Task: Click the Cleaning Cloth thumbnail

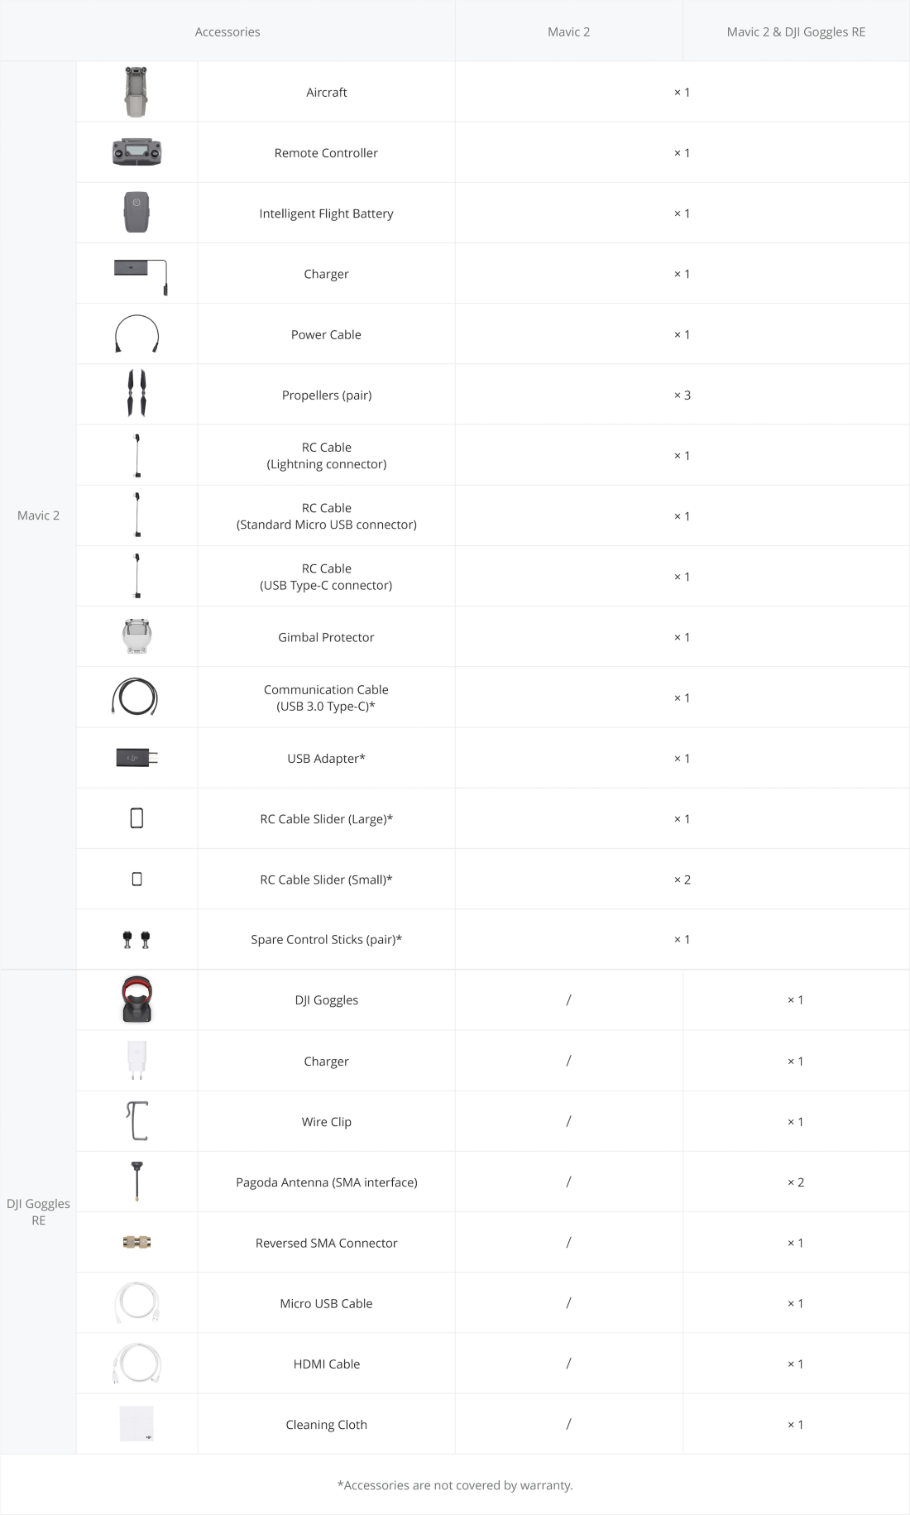Action: 136,1423
